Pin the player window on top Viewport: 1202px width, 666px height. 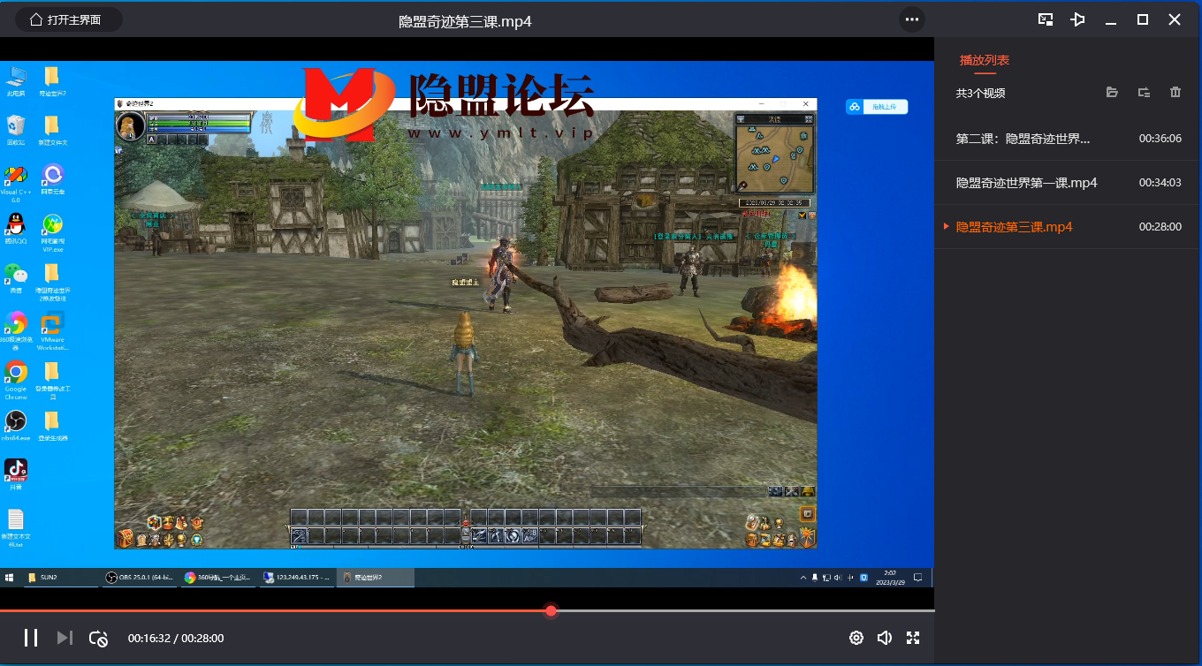point(1077,19)
